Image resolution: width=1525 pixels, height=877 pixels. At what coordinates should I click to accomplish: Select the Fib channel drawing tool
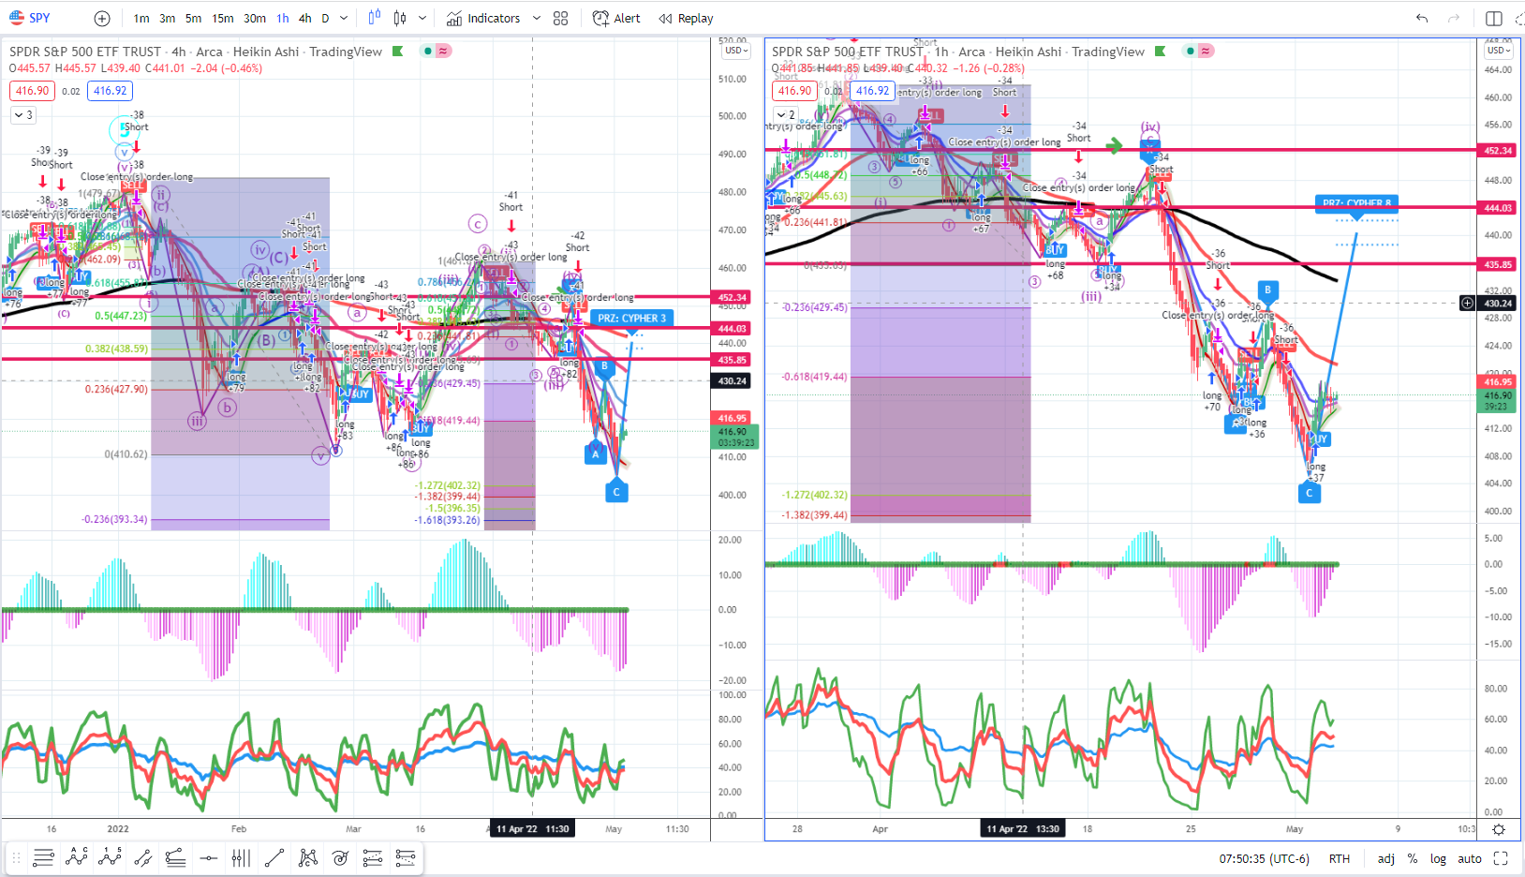pyautogui.click(x=175, y=857)
